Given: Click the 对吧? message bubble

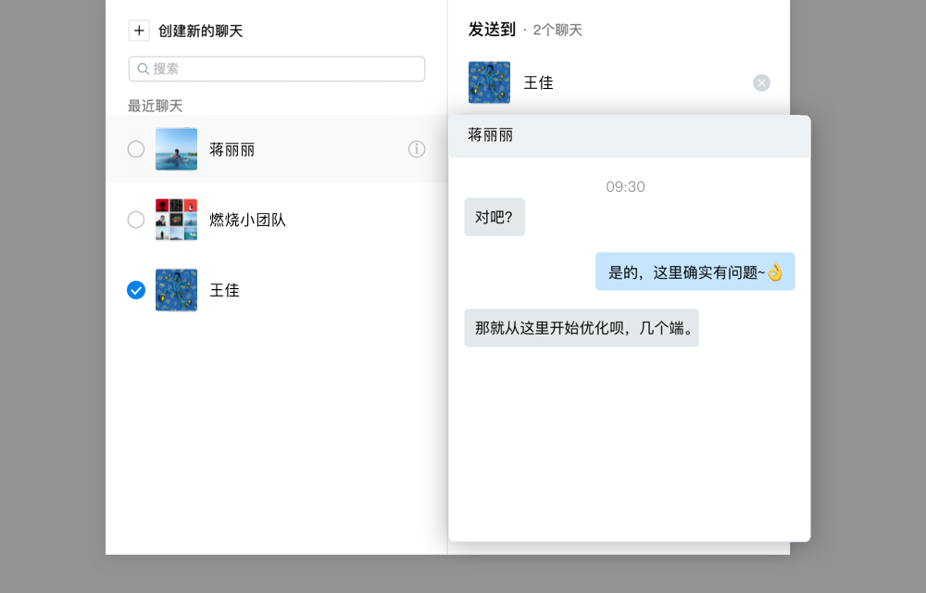Looking at the screenshot, I should [x=494, y=216].
